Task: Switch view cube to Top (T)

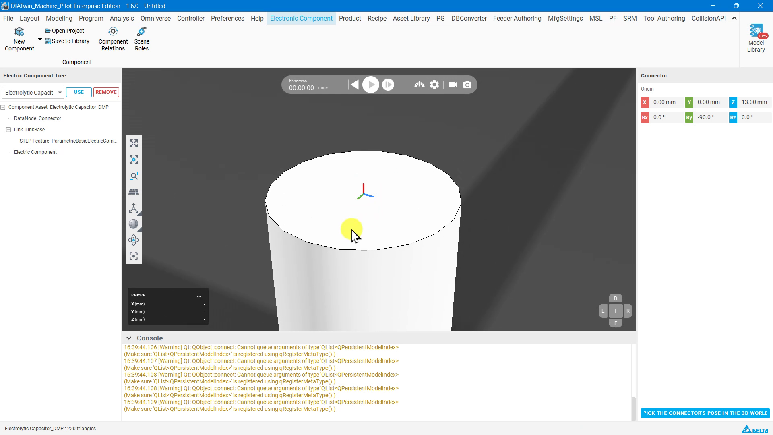Action: 615,311
